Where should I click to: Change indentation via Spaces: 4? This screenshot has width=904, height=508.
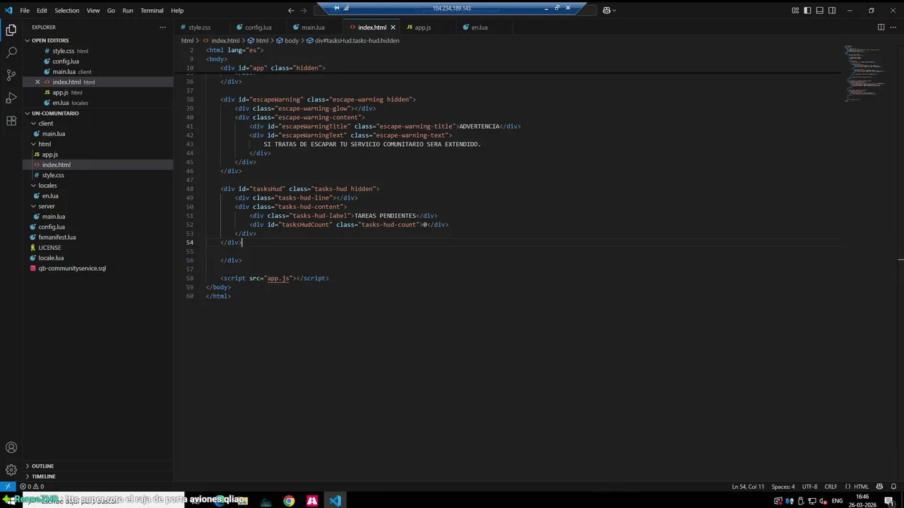coord(783,486)
